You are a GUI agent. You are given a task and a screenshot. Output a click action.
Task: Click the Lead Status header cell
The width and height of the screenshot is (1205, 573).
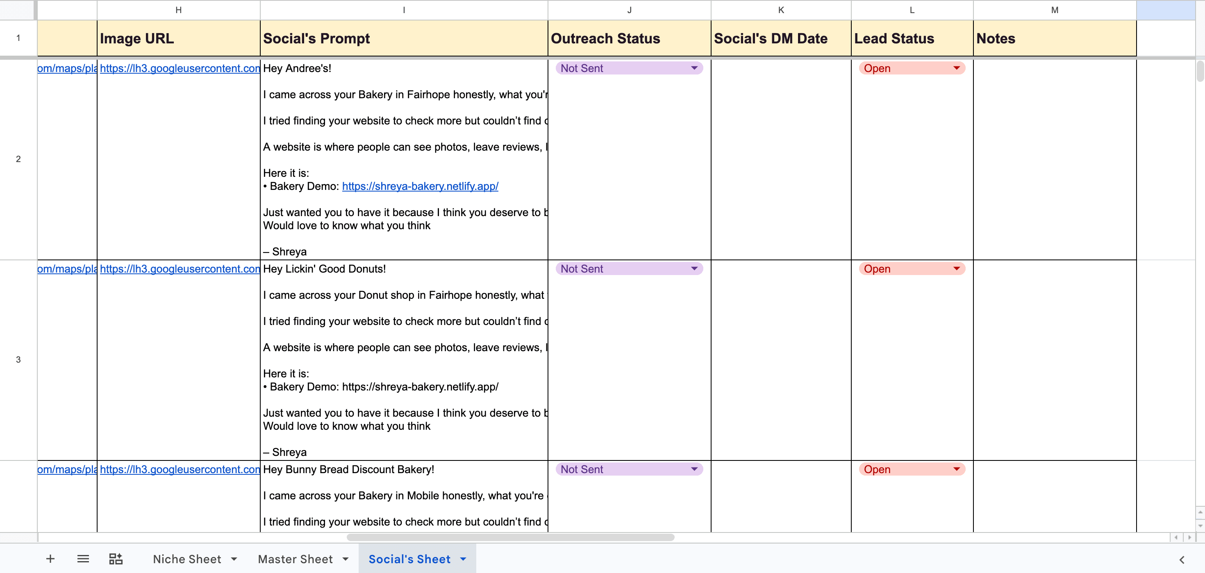pyautogui.click(x=912, y=38)
